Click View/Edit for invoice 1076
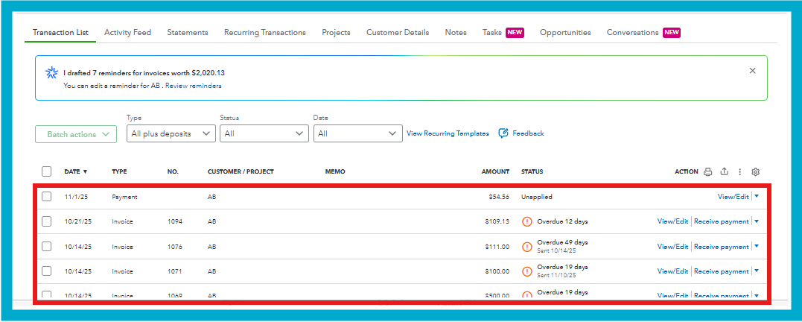 pos(672,247)
